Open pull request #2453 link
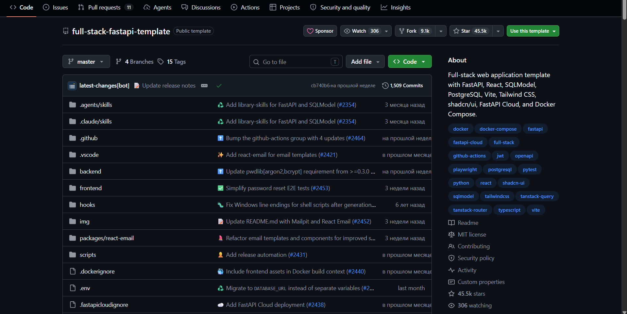627x314 pixels. (320, 188)
